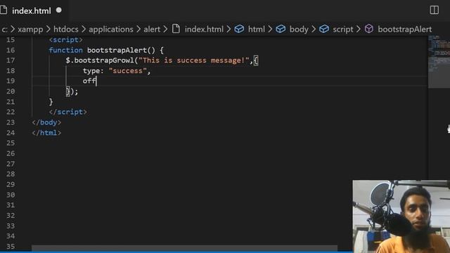Open the index.html breadcrumb item
450x253 pixels.
pos(204,30)
